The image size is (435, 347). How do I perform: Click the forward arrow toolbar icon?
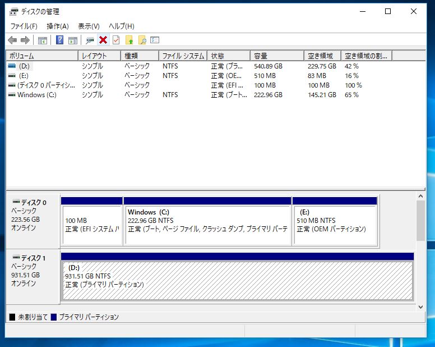[25, 40]
